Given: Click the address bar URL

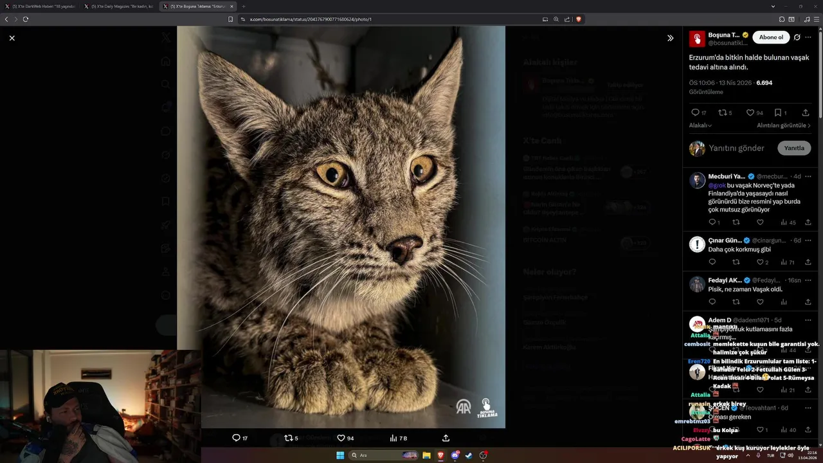Looking at the screenshot, I should pos(311,19).
